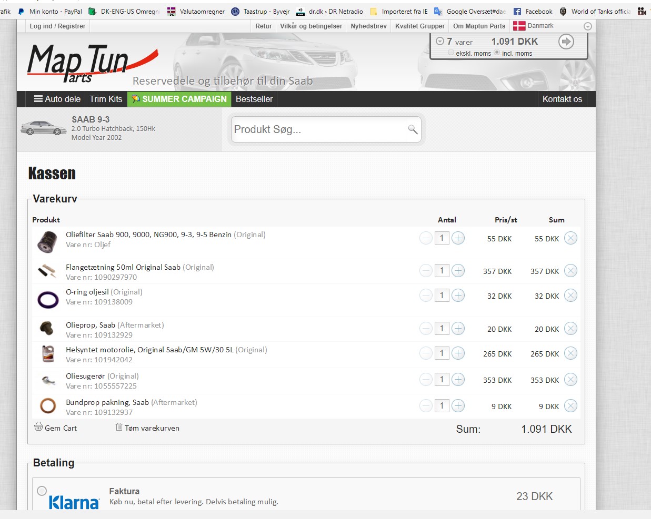Screen dimensions: 651x519
Task: Increase quantity of O-ring oljesil
Action: click(x=458, y=296)
